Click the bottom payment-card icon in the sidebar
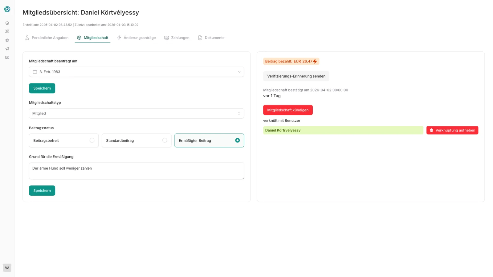The width and height of the screenshot is (493, 277). pos(7,57)
